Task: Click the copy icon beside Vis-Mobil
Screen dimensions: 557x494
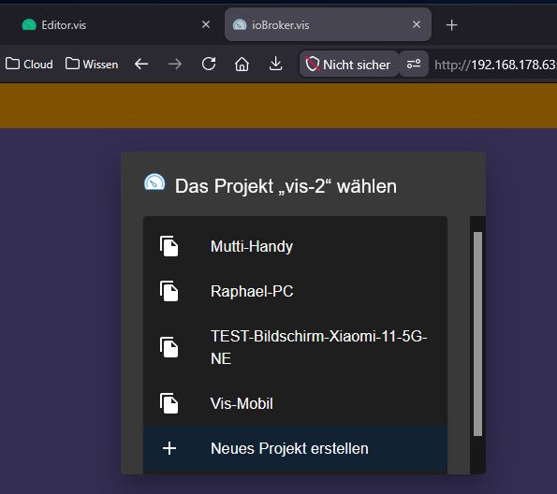Action: pyautogui.click(x=169, y=403)
